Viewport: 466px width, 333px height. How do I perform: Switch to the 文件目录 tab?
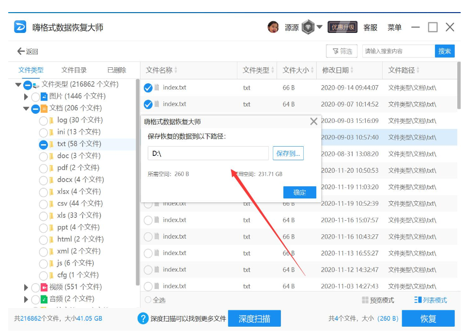point(74,70)
